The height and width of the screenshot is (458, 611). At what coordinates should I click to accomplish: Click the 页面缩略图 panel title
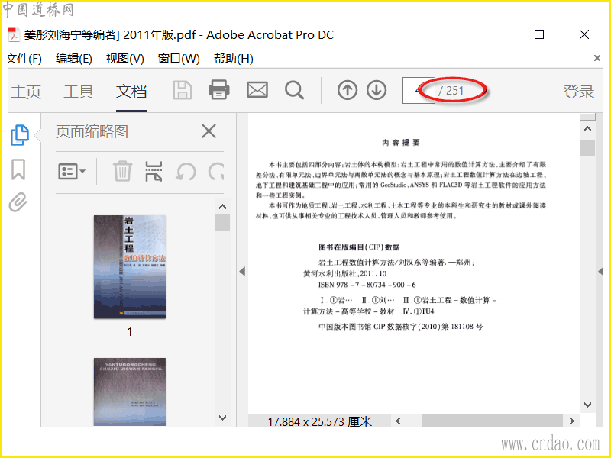[92, 131]
